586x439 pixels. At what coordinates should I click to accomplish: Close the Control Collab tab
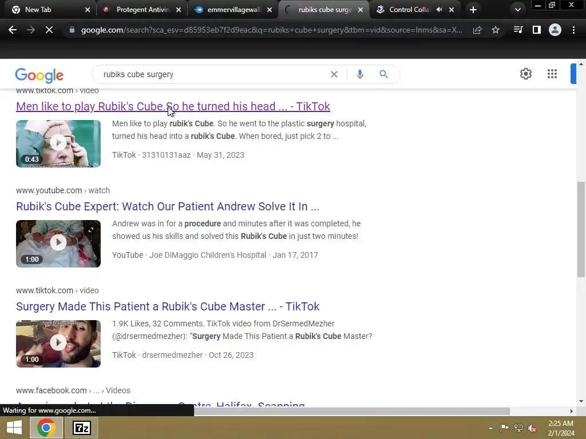coord(452,10)
